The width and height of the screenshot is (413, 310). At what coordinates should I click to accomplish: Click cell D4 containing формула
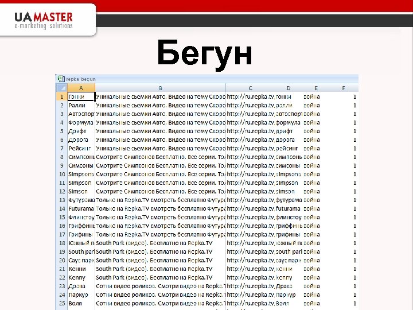[289, 123]
